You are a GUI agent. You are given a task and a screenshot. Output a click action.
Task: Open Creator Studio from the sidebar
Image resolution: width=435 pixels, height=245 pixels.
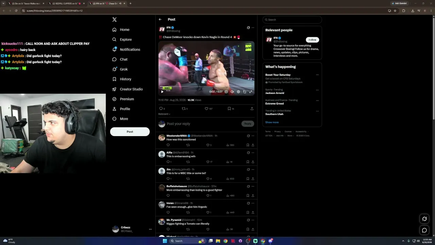[127, 89]
